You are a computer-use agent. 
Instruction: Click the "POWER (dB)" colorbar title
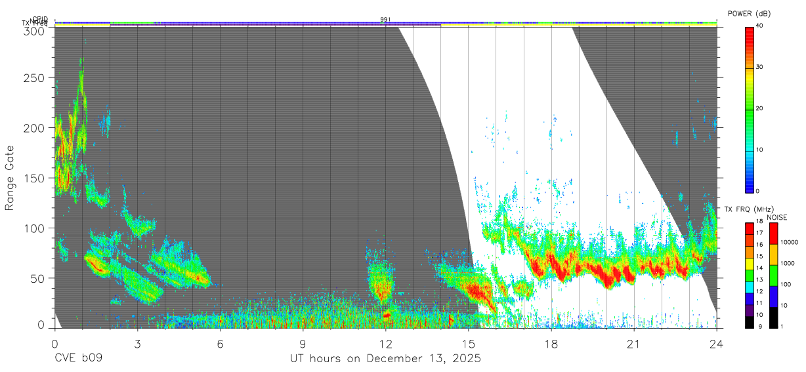tap(750, 14)
